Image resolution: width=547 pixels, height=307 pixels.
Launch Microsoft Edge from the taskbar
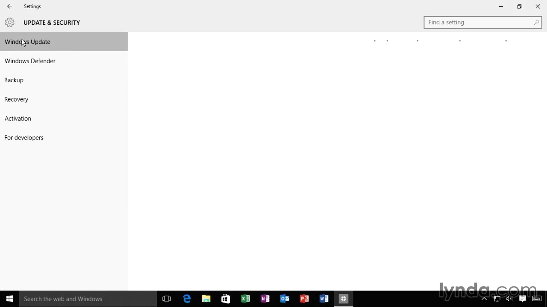(187, 299)
